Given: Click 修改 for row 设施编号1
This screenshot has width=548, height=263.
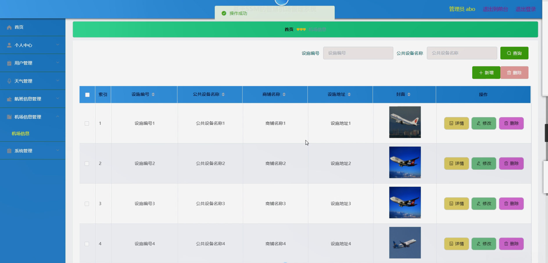Looking at the screenshot, I should pos(484,123).
